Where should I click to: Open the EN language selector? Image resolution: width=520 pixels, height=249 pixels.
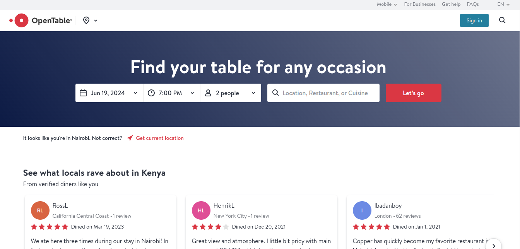[x=503, y=4]
